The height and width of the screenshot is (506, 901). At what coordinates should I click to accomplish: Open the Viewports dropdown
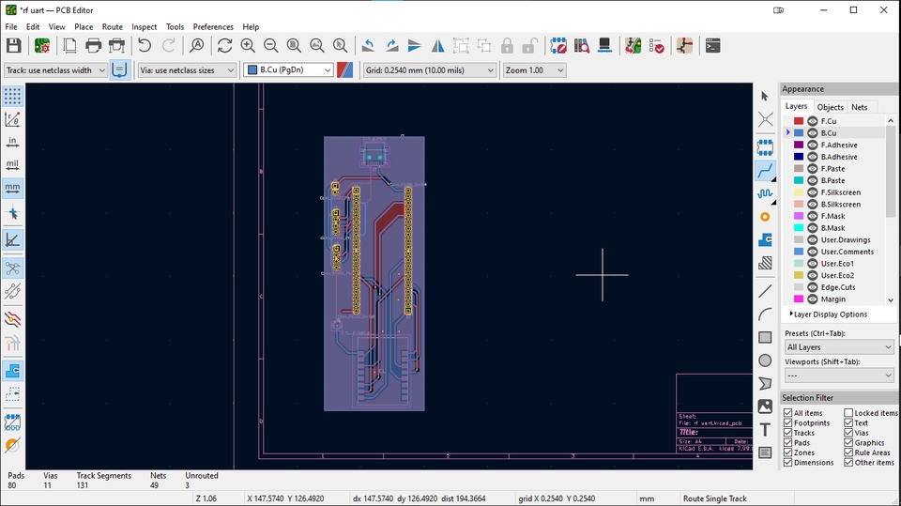click(x=839, y=376)
